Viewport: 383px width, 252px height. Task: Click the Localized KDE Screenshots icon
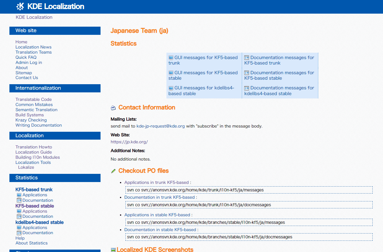pyautogui.click(x=113, y=250)
